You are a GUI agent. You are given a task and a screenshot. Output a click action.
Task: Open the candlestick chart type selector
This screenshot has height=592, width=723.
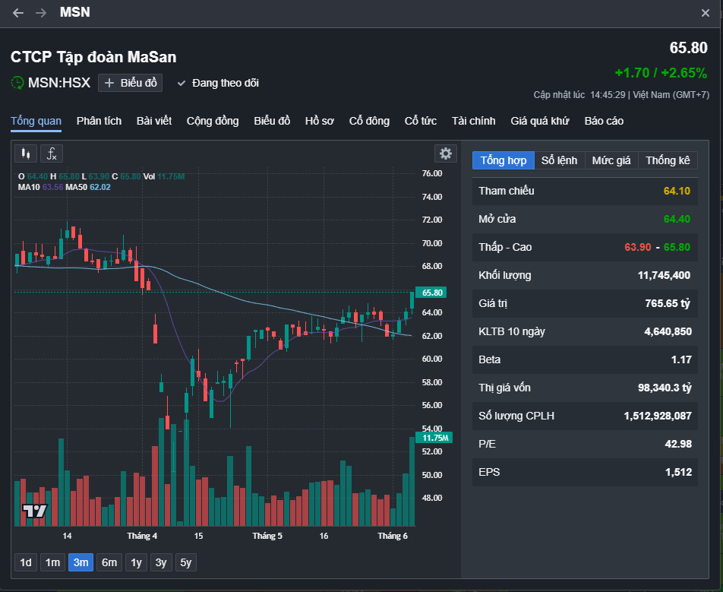[x=26, y=154]
